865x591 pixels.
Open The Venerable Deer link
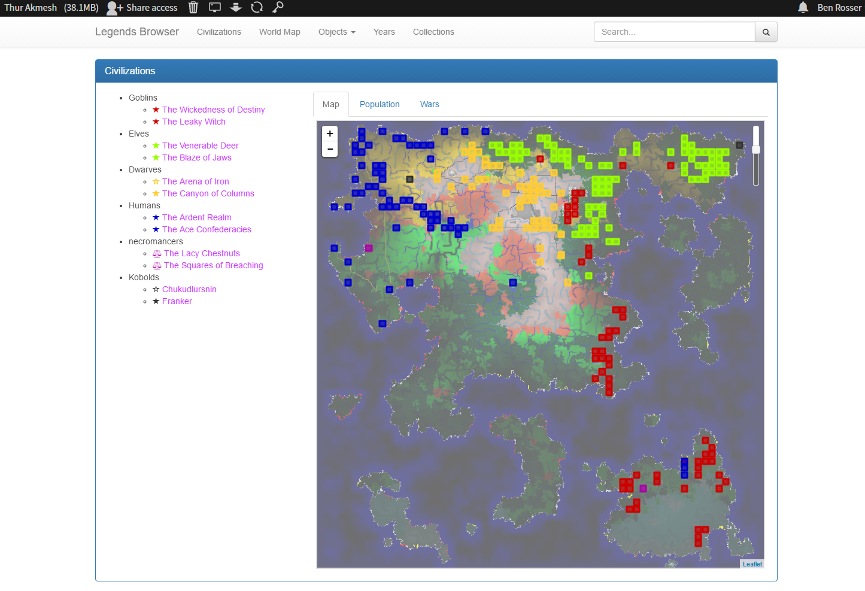[x=201, y=146]
